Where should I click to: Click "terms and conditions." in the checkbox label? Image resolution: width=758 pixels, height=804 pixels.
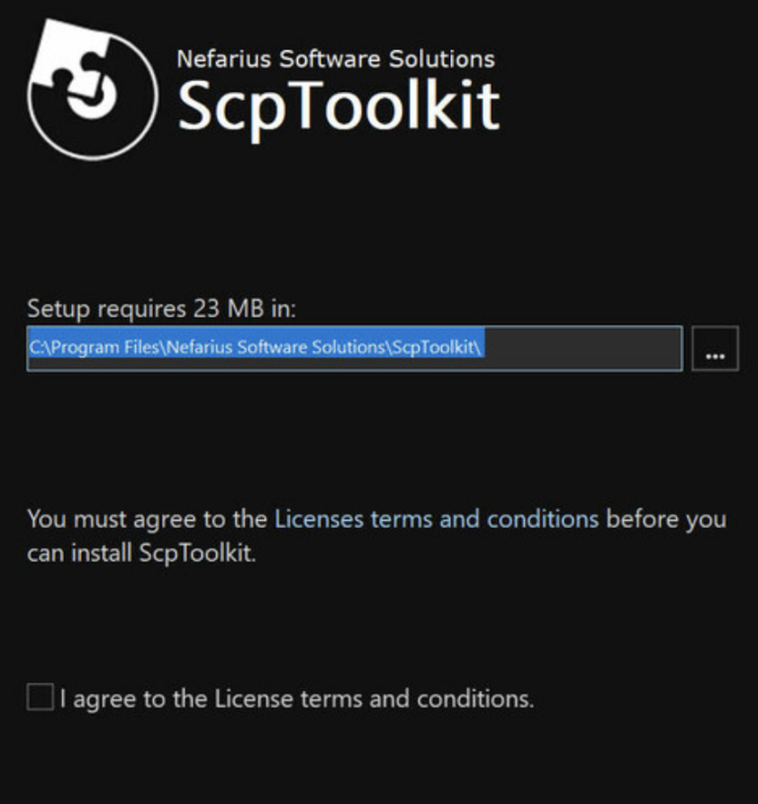pyautogui.click(x=425, y=699)
